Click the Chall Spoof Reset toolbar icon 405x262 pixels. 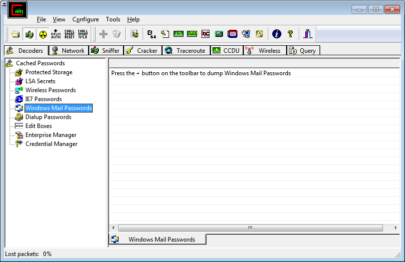click(x=69, y=34)
